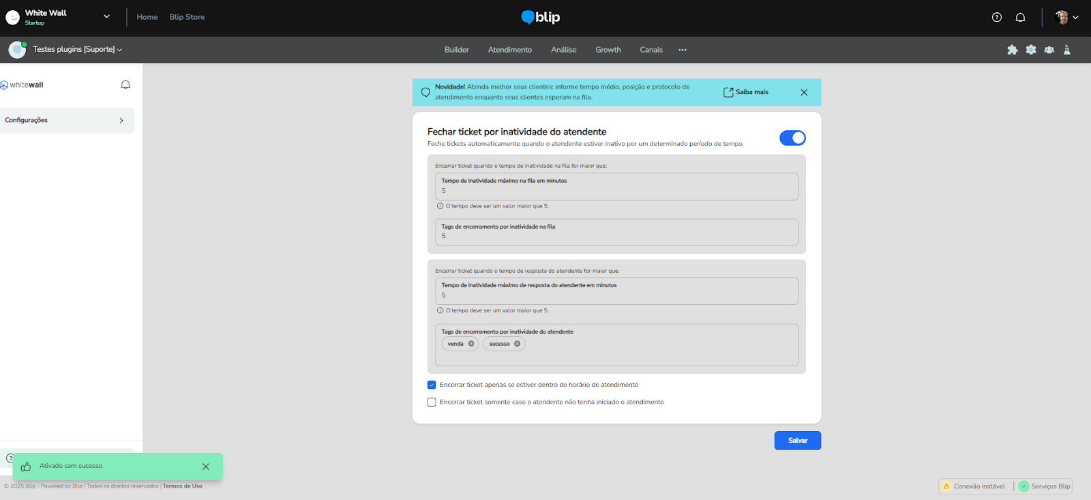Open bot settings gear icon
Screen dimensions: 1091x500
[1031, 50]
